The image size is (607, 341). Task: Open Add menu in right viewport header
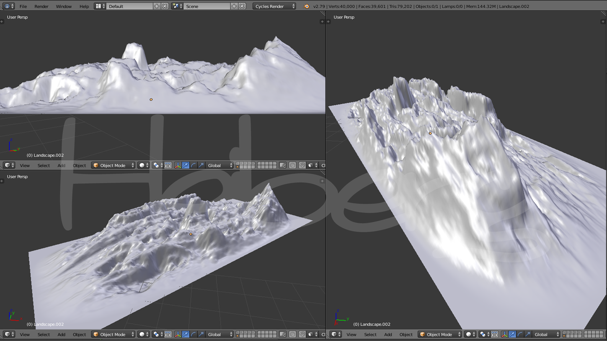coord(388,334)
